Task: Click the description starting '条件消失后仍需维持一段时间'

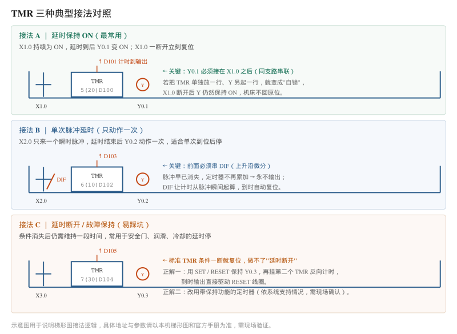Action: (115, 236)
